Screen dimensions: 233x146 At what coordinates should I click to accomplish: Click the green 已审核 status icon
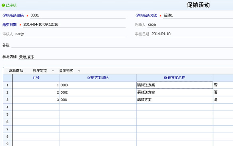(3, 5)
